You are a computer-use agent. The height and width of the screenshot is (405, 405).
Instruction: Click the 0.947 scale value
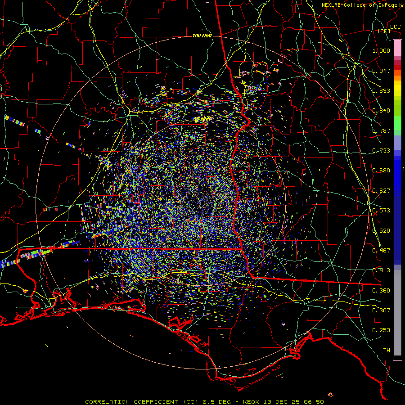(381, 71)
